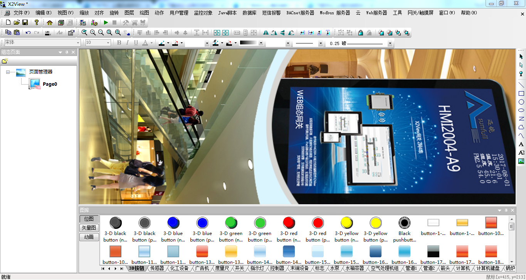Viewport: 526px width, 280px height.
Task: Open help via the question mark icon
Action: (37, 23)
